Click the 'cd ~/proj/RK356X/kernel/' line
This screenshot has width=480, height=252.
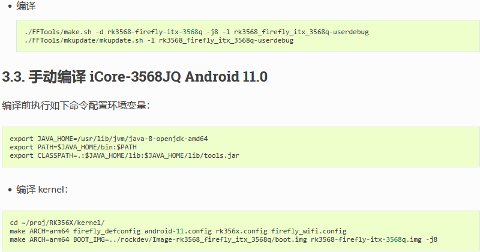tap(57, 223)
